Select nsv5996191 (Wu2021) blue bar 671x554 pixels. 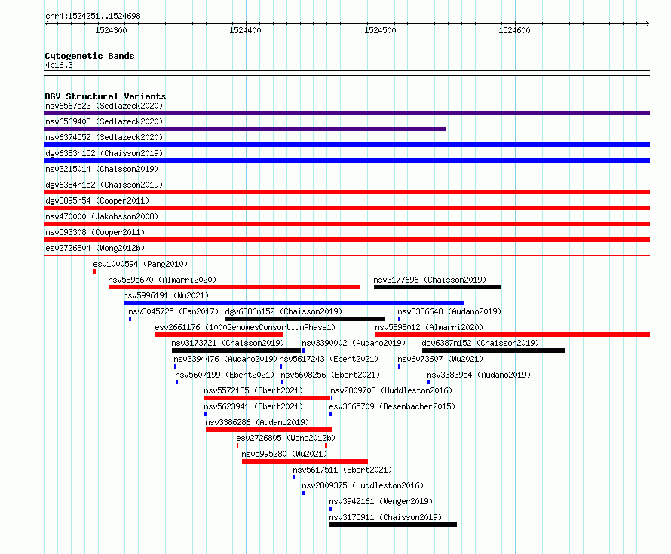tap(293, 303)
